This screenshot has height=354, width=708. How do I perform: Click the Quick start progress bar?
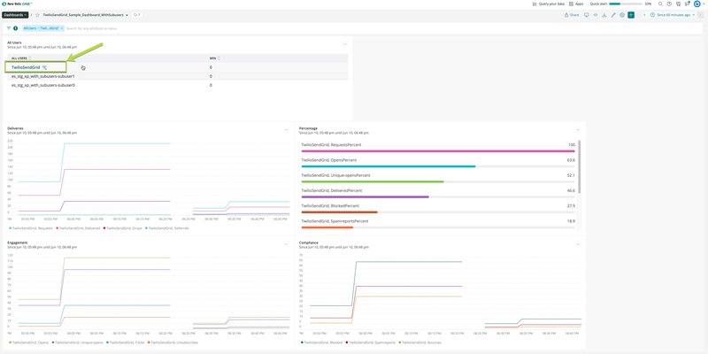[626, 4]
